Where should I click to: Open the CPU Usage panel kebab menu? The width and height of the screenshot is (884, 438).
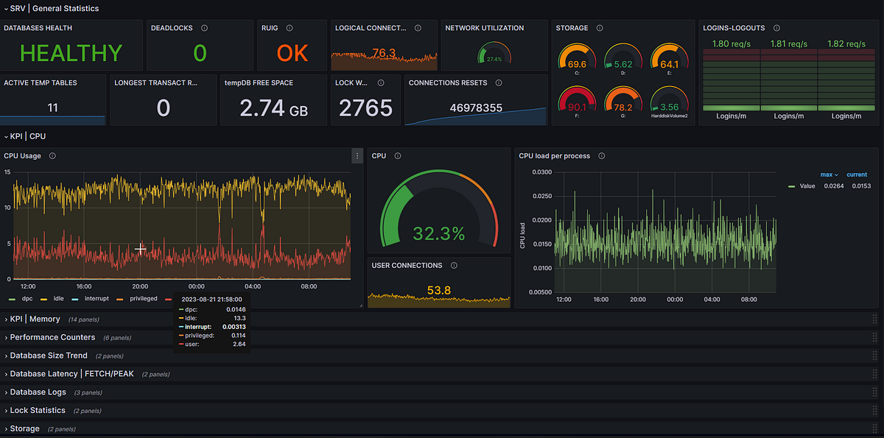357,155
